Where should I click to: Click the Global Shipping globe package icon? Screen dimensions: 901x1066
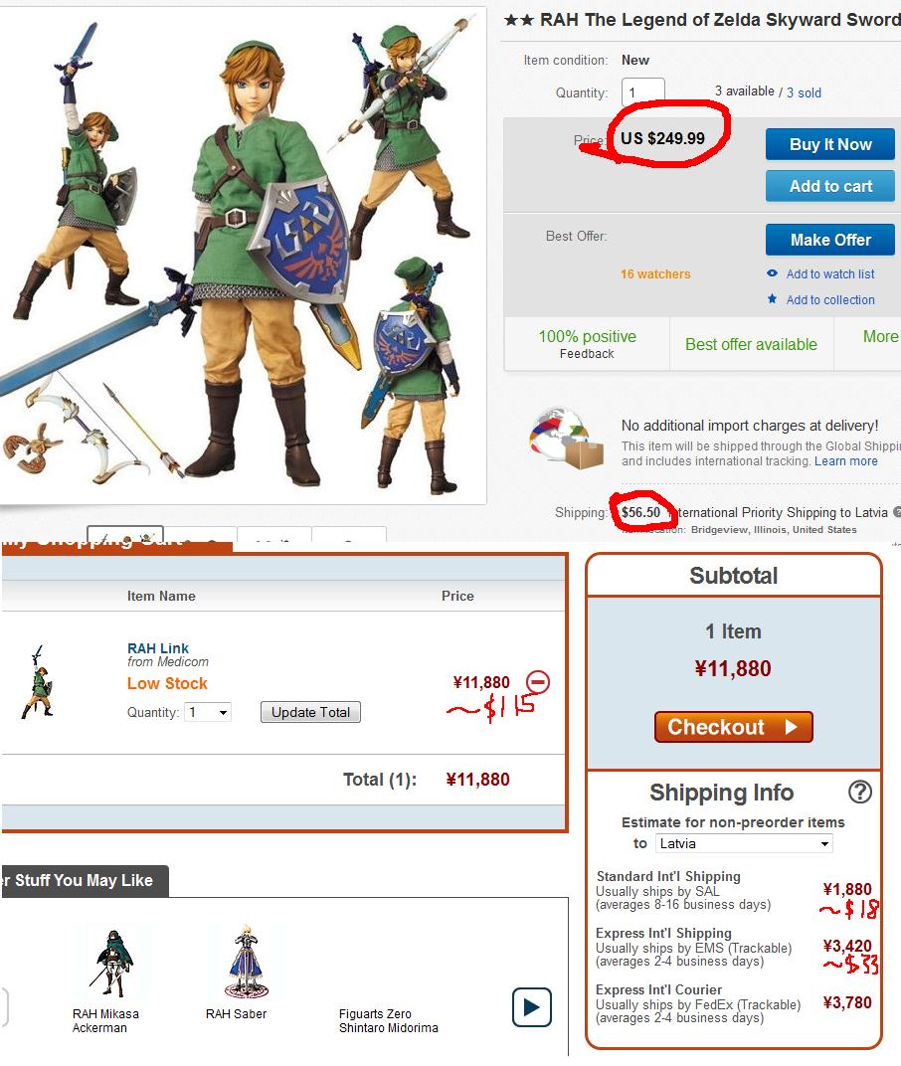pos(566,439)
